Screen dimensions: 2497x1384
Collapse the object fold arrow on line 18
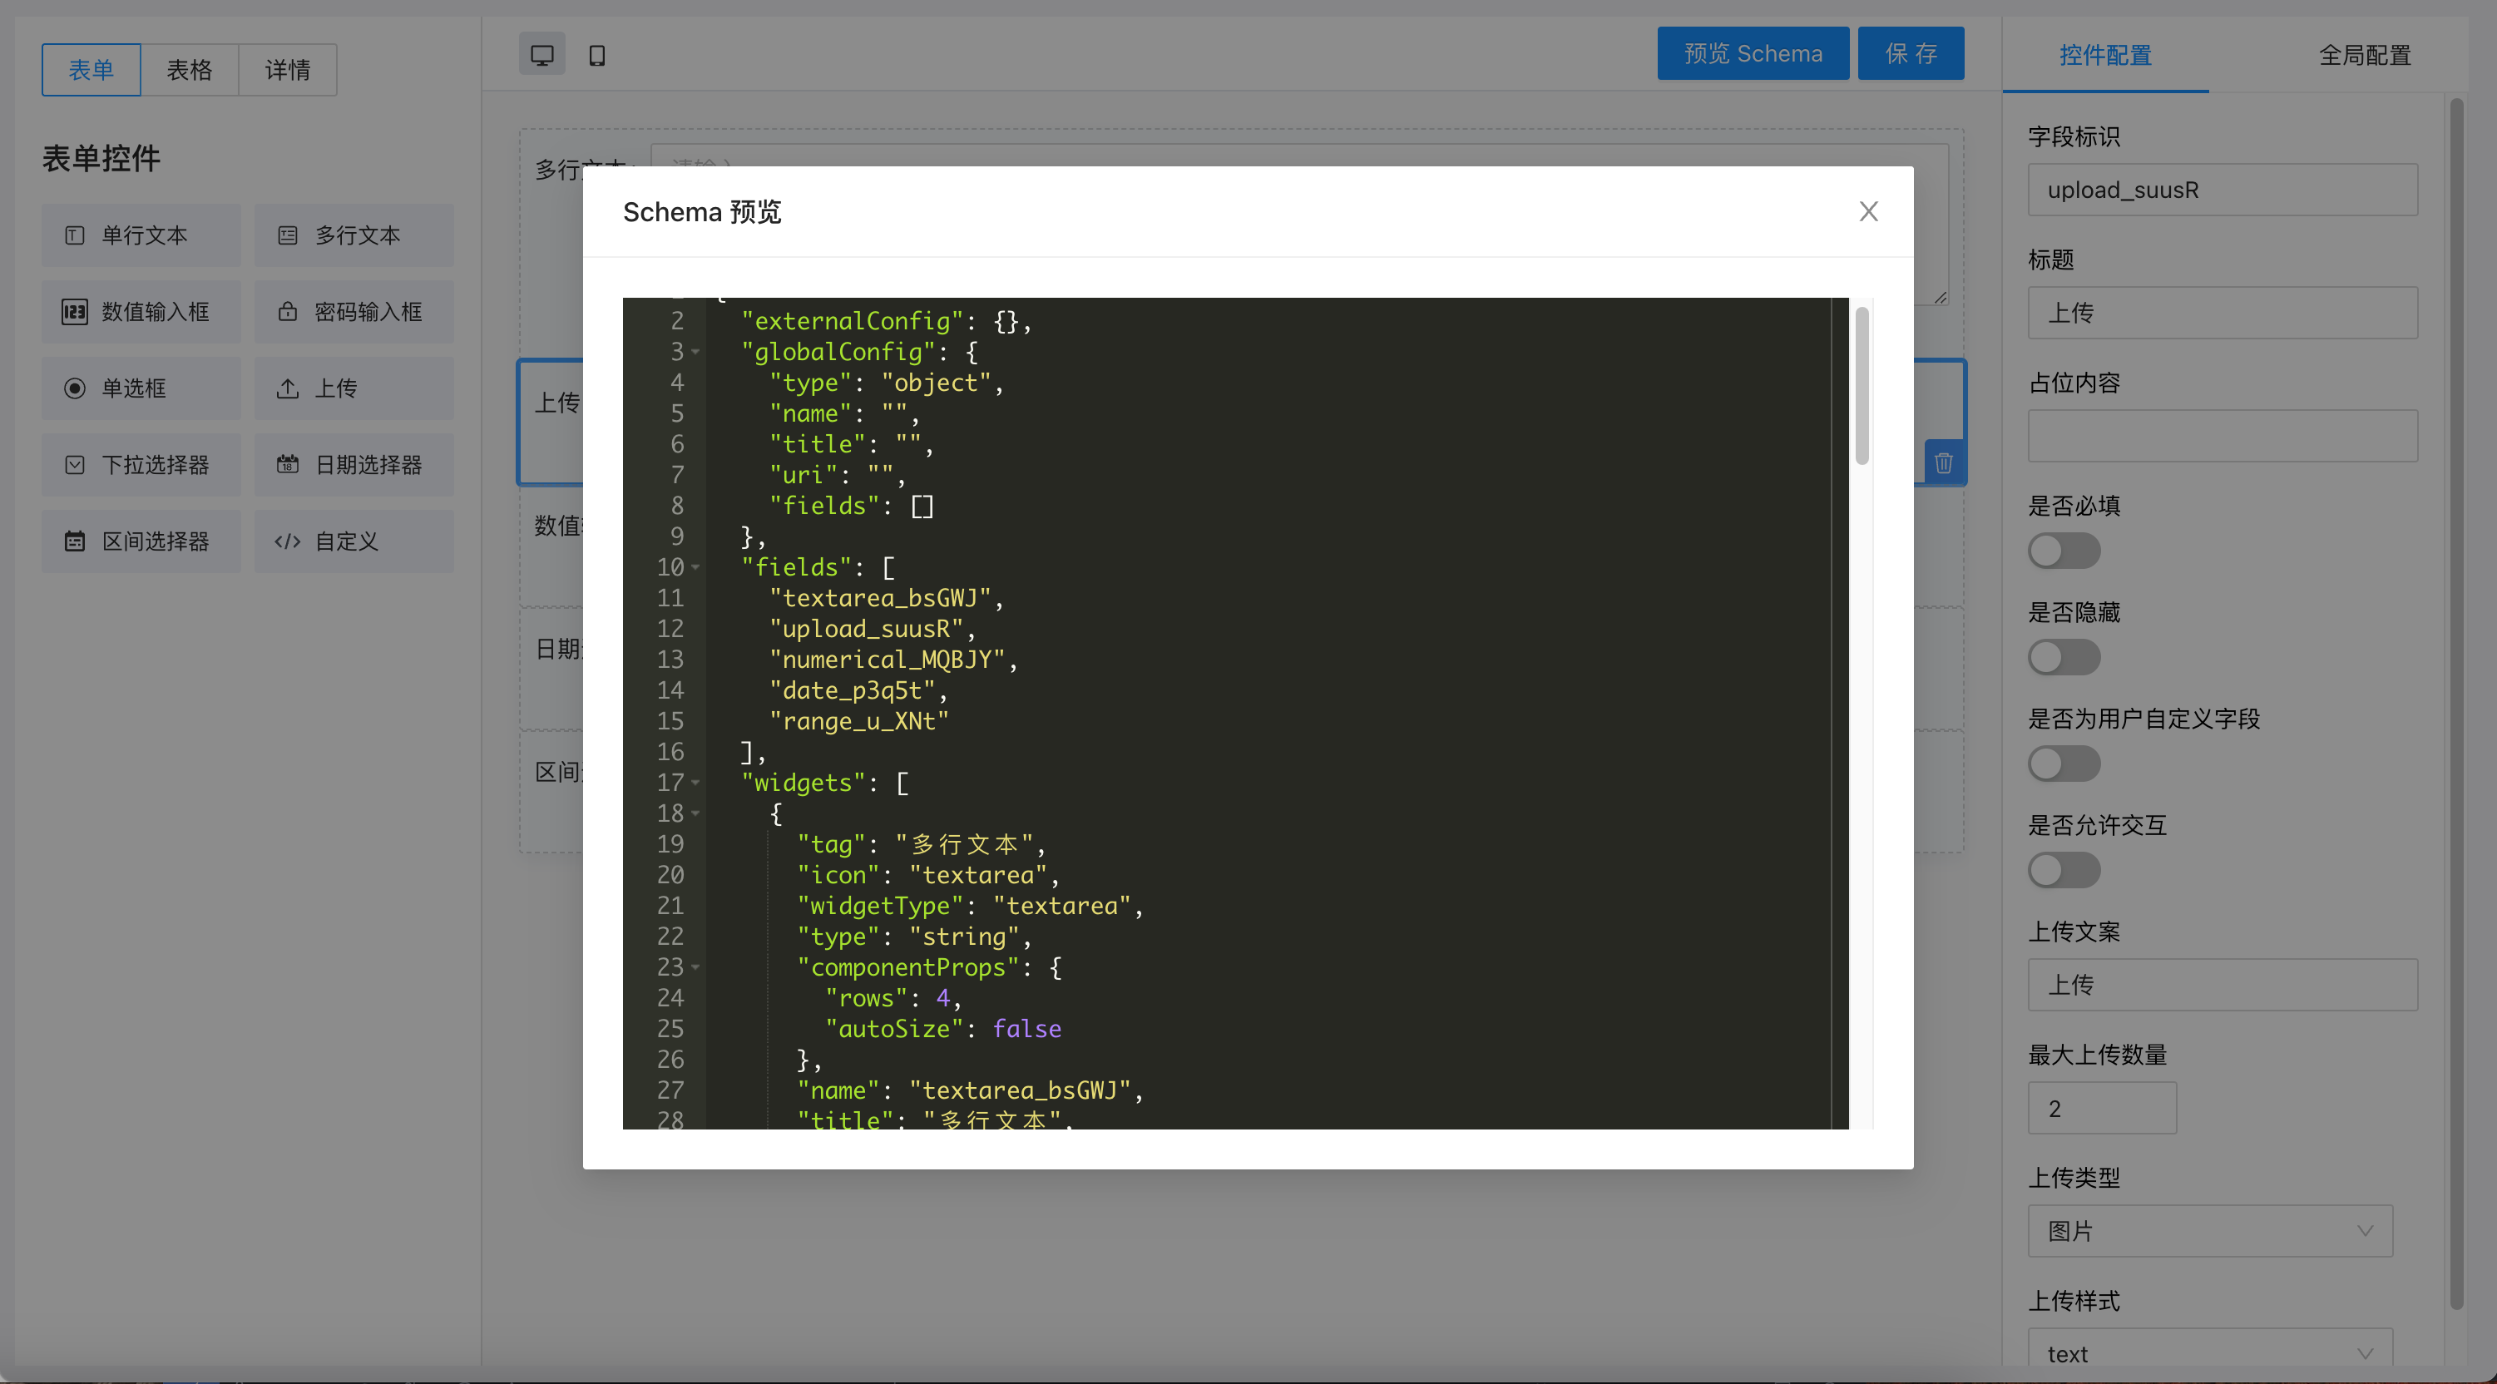click(696, 814)
